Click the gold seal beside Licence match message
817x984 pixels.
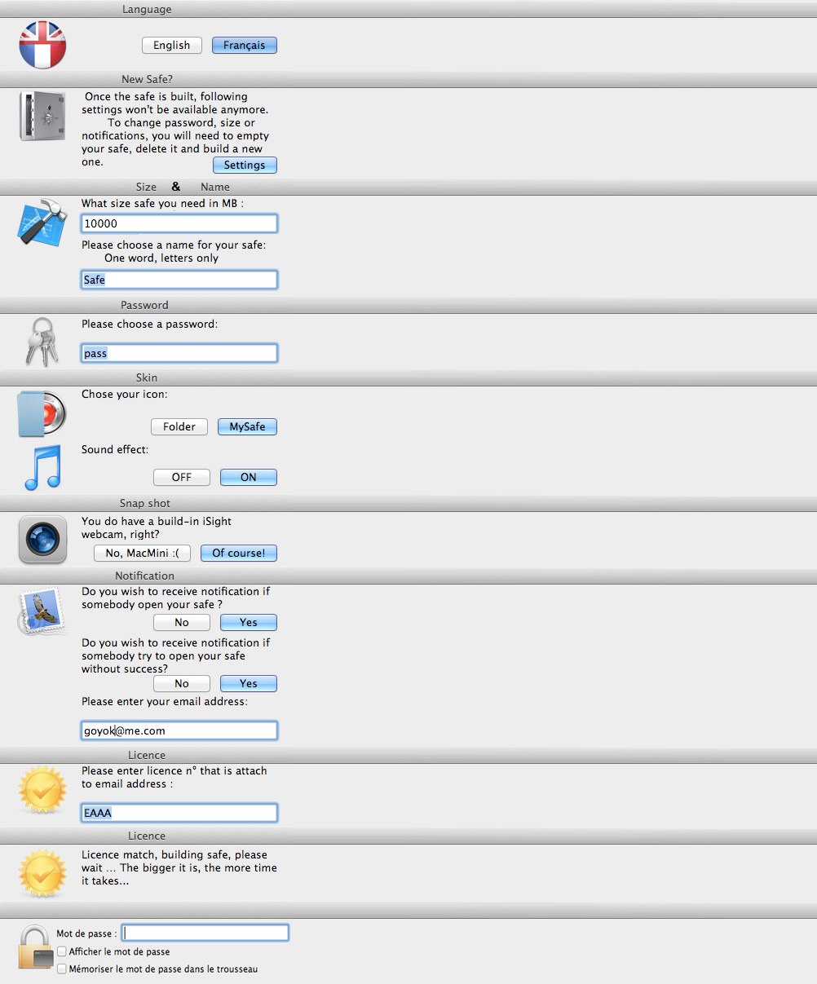[42, 874]
